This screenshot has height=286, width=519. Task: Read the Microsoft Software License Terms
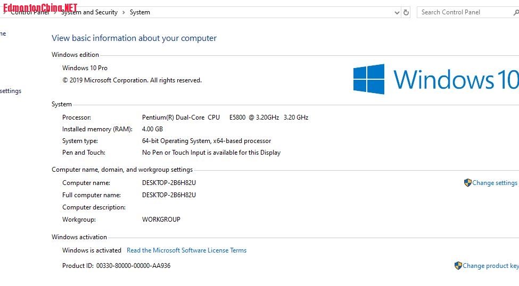tap(187, 250)
